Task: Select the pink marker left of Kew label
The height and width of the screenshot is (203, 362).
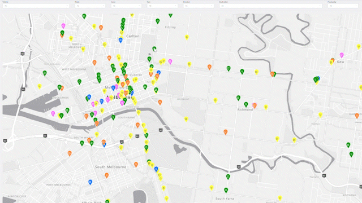Action: tap(342, 55)
